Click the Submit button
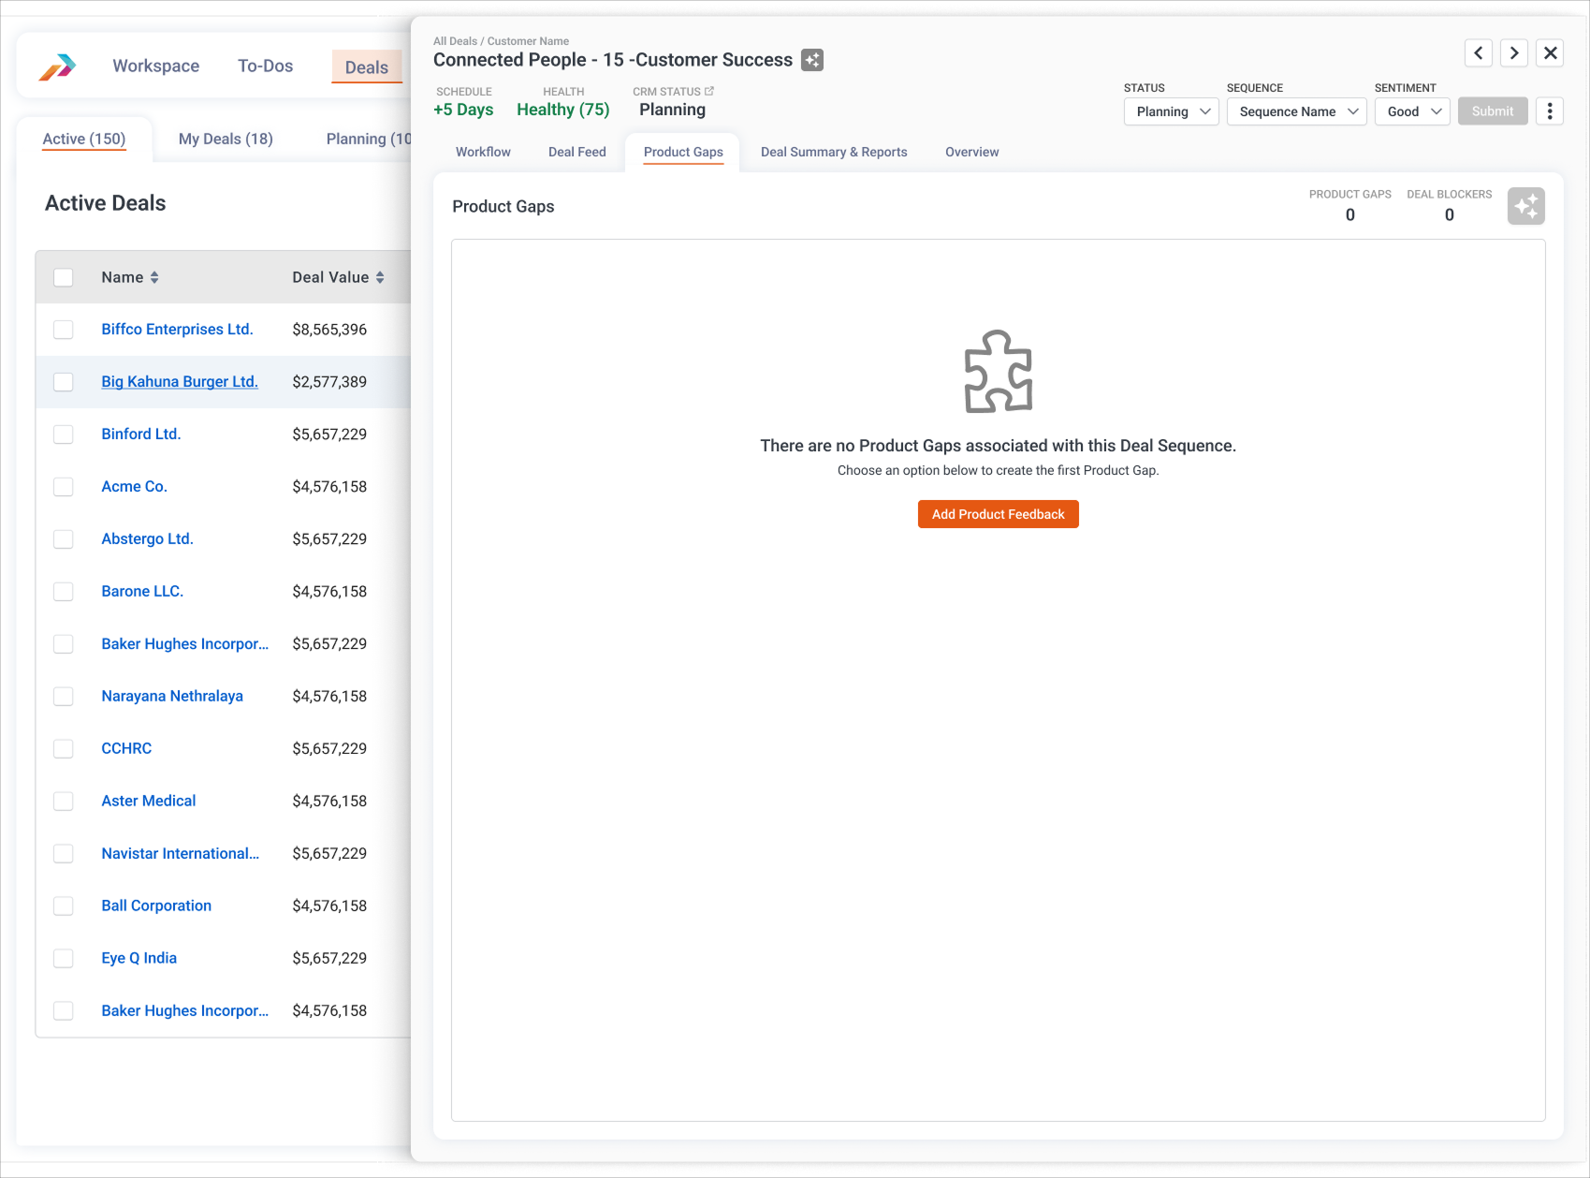The image size is (1590, 1178). click(x=1493, y=111)
